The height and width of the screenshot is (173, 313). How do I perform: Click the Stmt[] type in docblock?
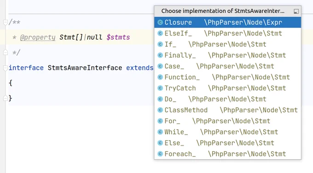(x=71, y=38)
